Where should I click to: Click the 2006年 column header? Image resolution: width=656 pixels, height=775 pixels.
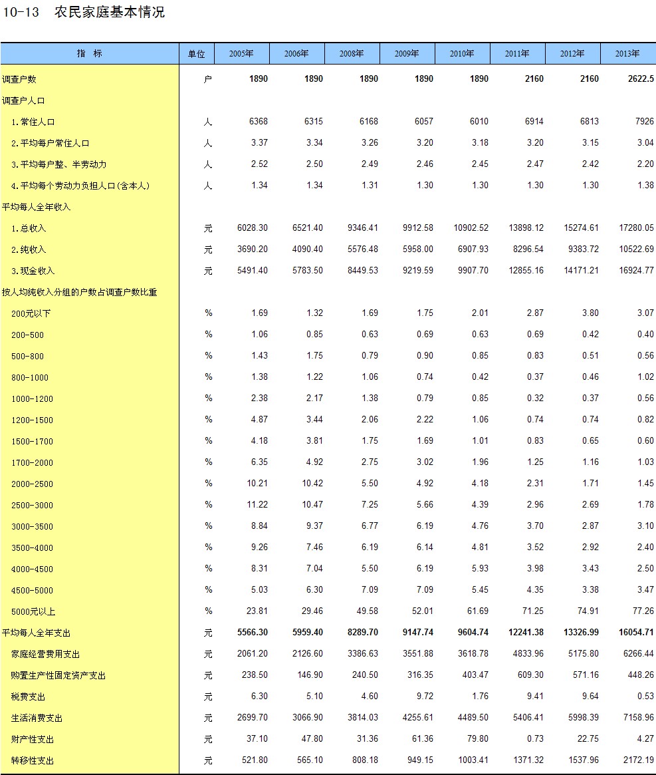(297, 54)
